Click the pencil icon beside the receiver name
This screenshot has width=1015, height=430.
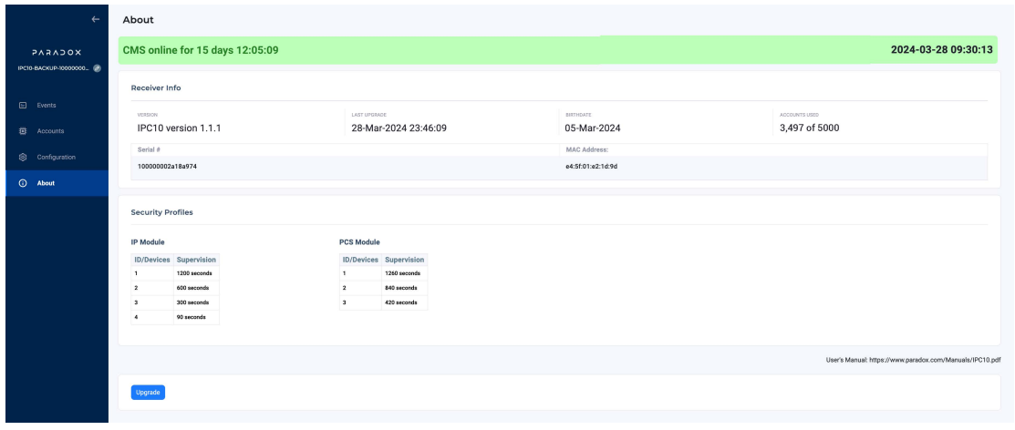[x=98, y=69]
